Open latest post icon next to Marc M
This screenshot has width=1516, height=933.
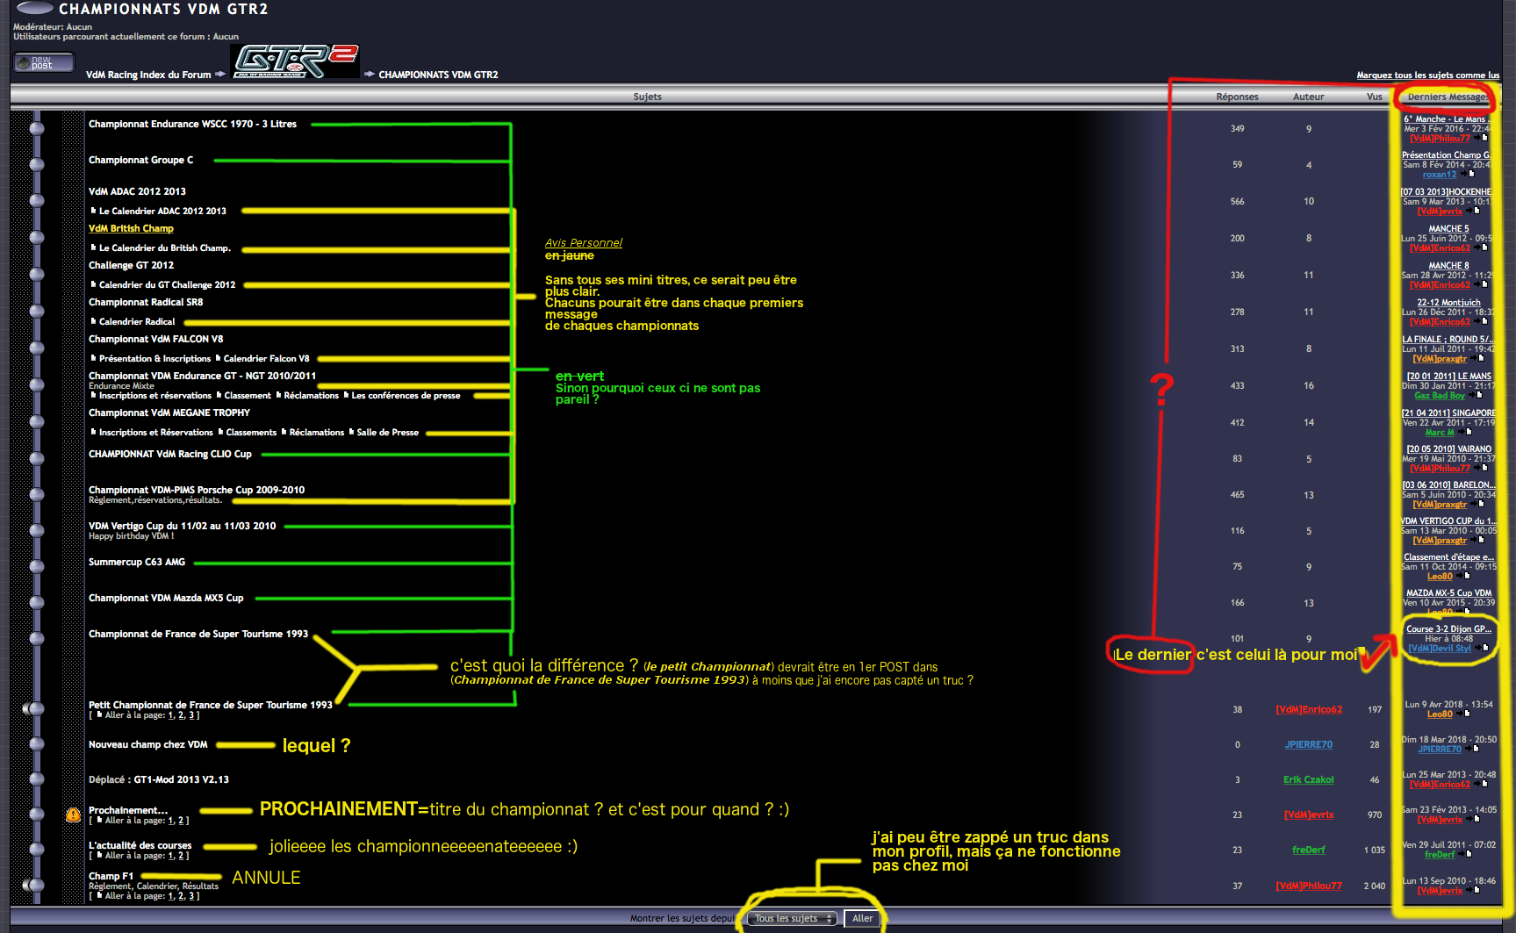[1468, 432]
